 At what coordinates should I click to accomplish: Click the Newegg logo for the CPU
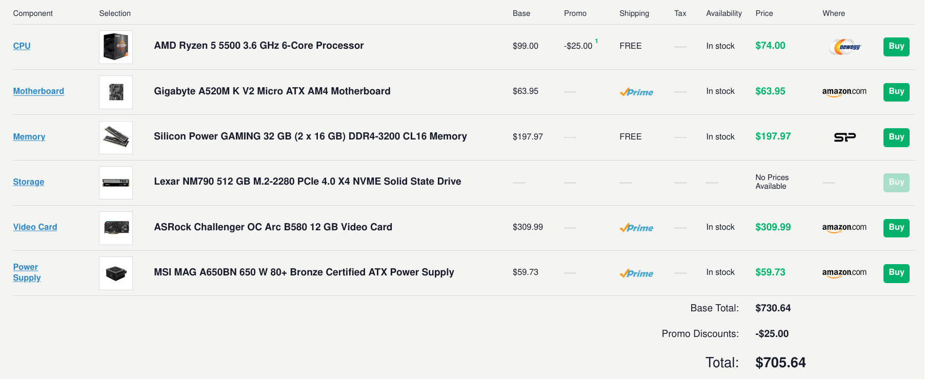click(844, 47)
